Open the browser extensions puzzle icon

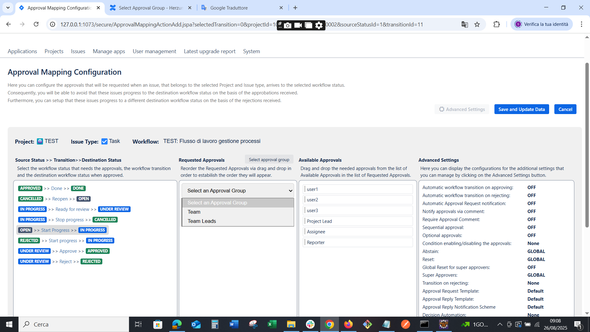coord(497,24)
